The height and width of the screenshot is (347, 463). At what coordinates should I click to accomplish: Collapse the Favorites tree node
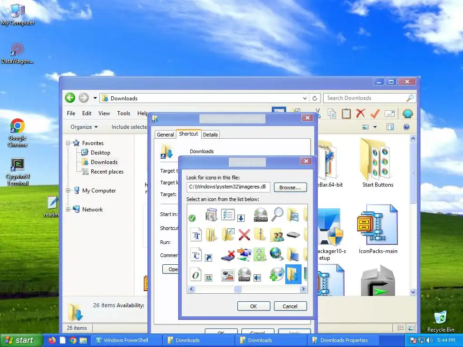click(x=68, y=143)
